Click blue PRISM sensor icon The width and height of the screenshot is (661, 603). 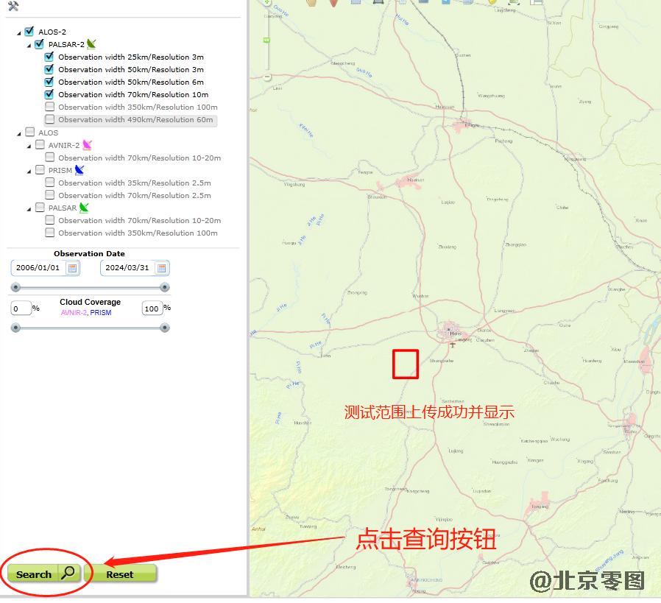point(79,170)
